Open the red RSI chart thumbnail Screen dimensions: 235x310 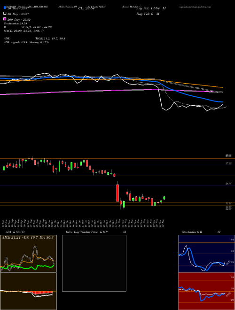206,291
